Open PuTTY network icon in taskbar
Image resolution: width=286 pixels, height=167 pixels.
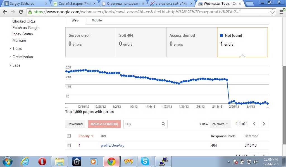(x=163, y=161)
